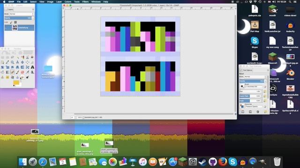Viewport: 300px width, 168px height.
Task: Adjust Aspect Ratio slider in Tool Options
Action: click(251, 96)
